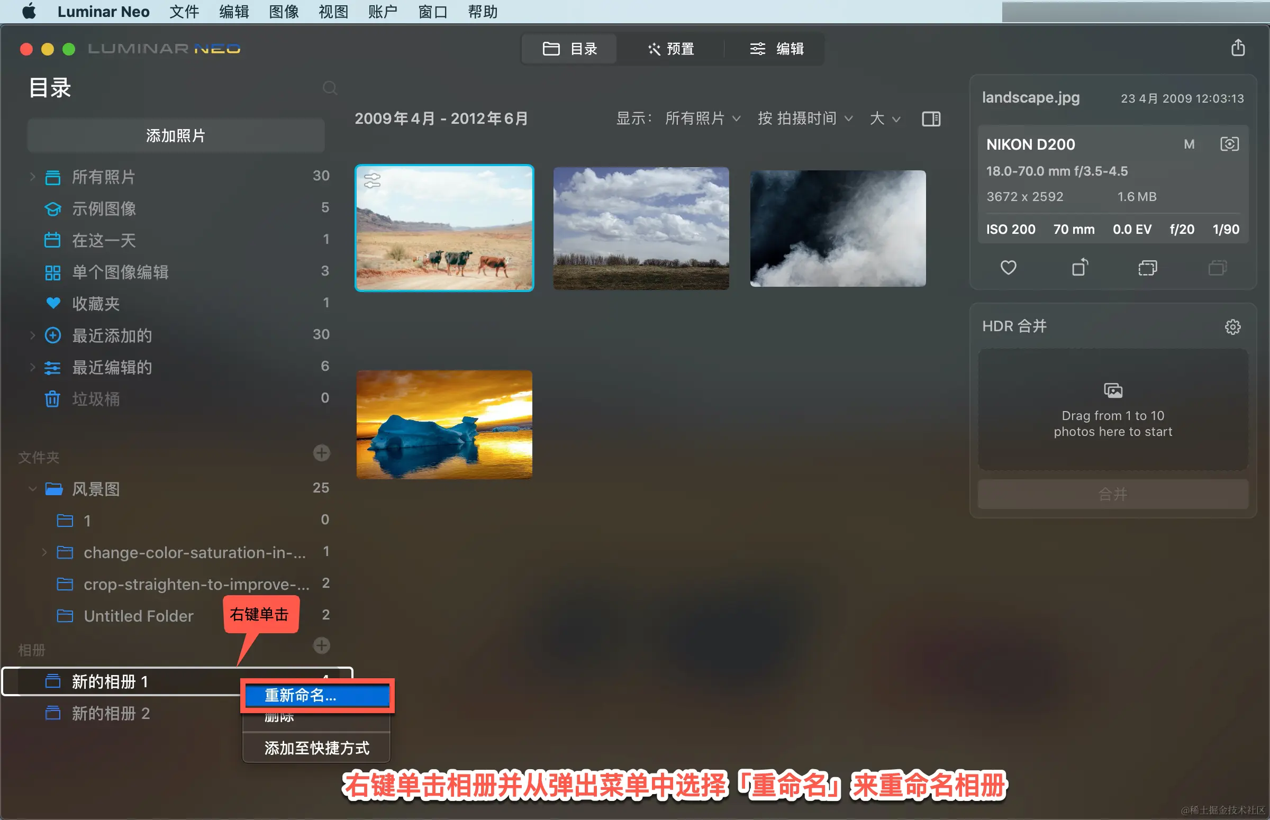Add a new album with plus icon
Screen dimensions: 1270x820
click(321, 646)
